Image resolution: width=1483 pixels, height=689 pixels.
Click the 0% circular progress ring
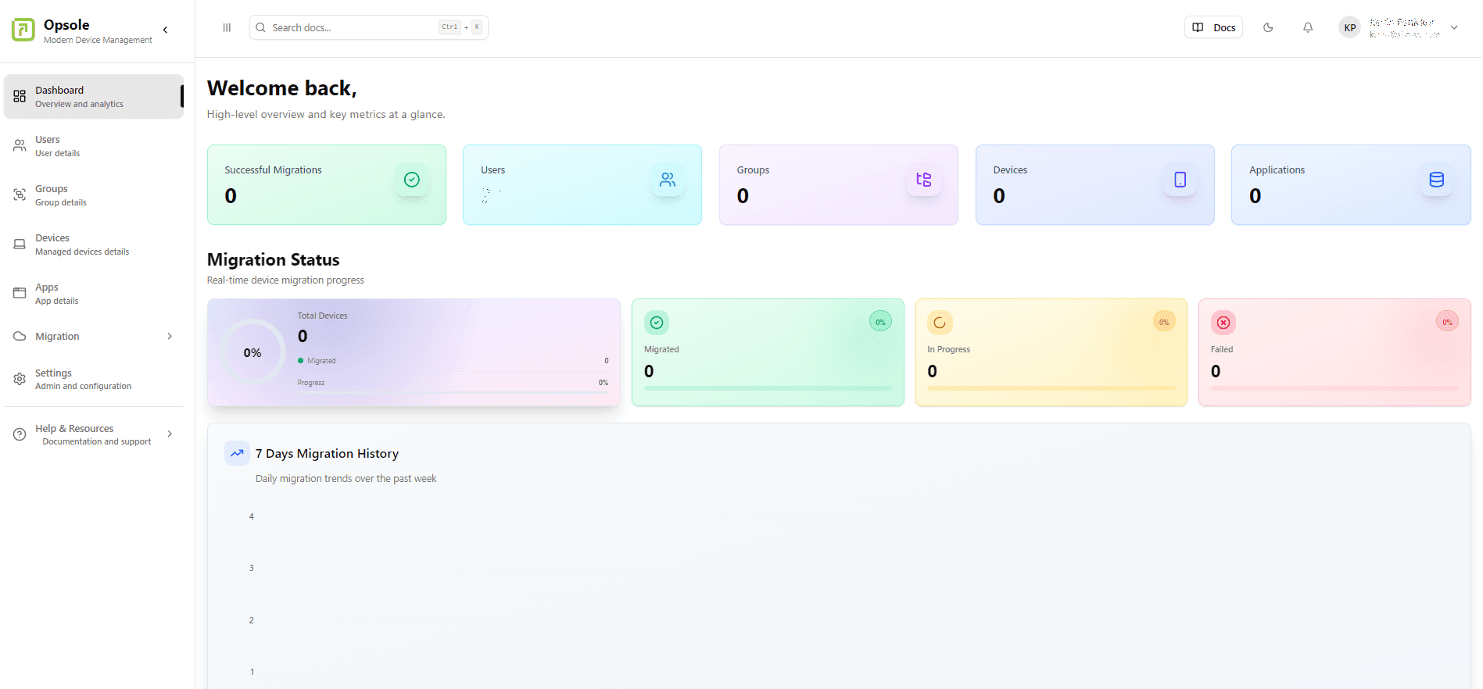(x=253, y=352)
